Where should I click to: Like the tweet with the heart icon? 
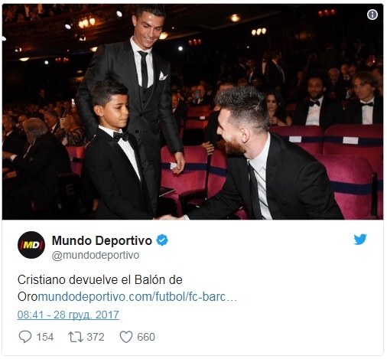point(126,337)
